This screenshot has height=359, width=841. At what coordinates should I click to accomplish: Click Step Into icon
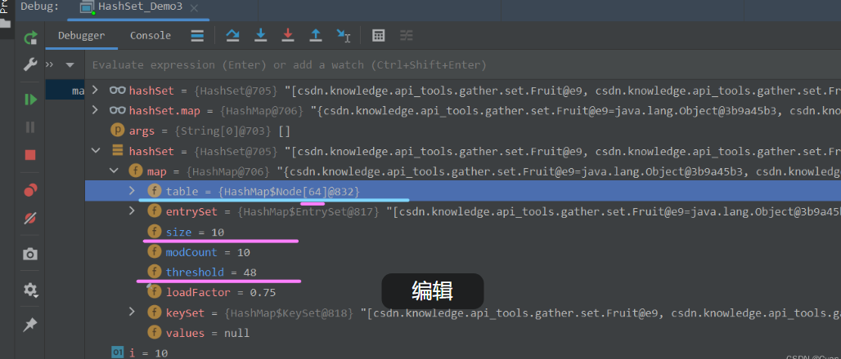261,35
